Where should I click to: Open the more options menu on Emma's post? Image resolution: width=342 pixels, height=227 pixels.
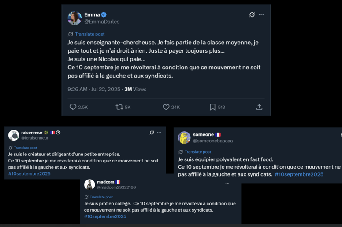pyautogui.click(x=261, y=14)
